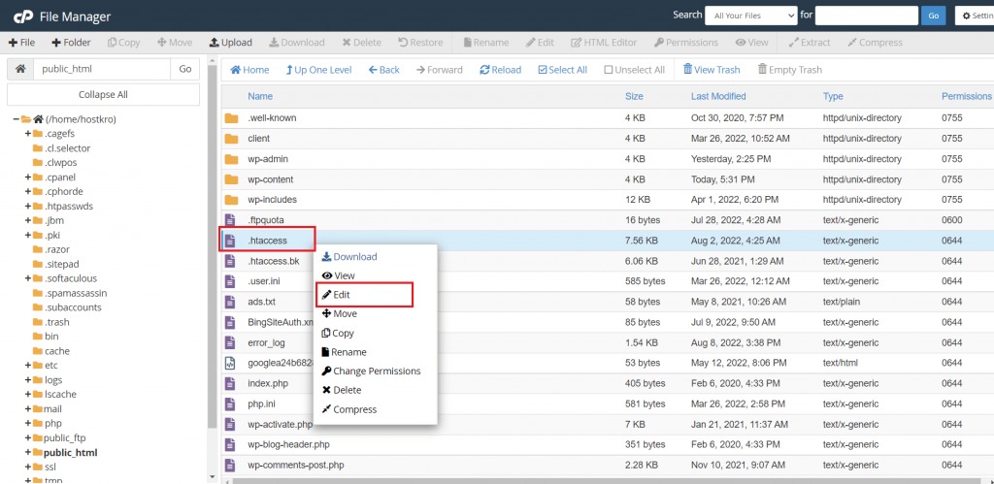Go to Home in navigation bar
Screen dimensions: 994x484
click(249, 70)
